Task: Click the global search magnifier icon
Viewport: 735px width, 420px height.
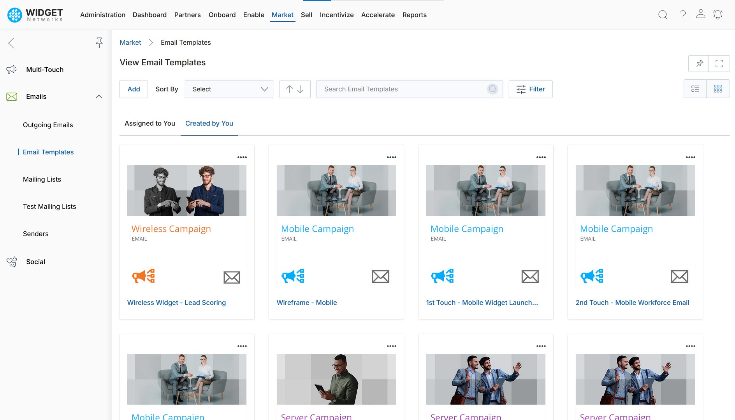Action: 663,15
